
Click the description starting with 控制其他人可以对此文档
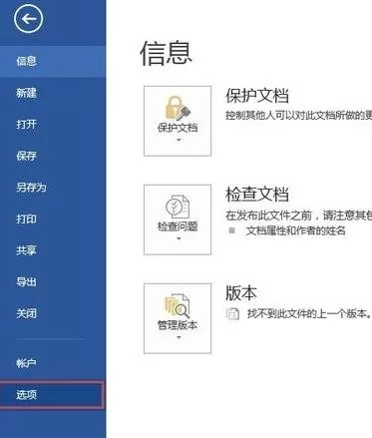[298, 115]
